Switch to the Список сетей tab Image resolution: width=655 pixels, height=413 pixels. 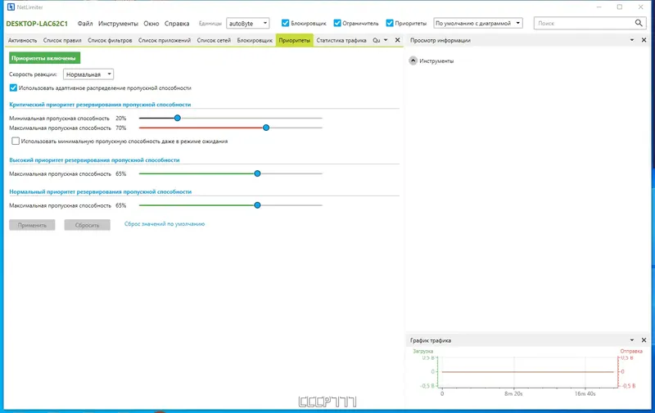(x=214, y=40)
